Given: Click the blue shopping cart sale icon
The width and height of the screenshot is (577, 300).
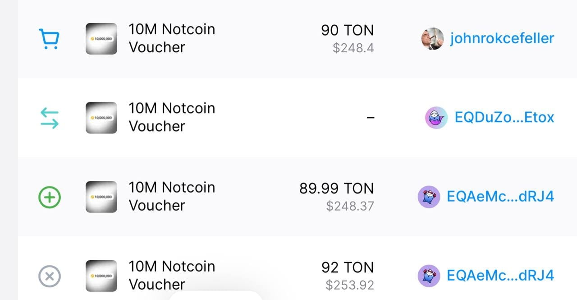Looking at the screenshot, I should pos(50,39).
